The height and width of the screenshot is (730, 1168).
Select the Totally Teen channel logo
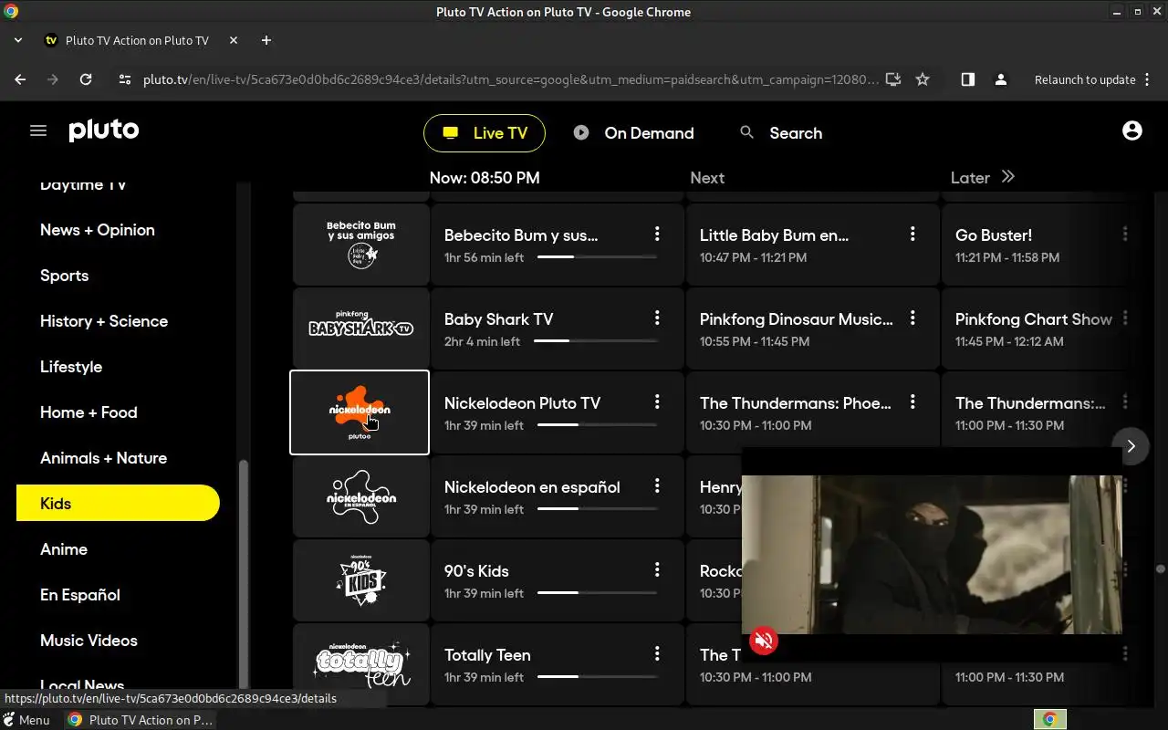pyautogui.click(x=360, y=664)
